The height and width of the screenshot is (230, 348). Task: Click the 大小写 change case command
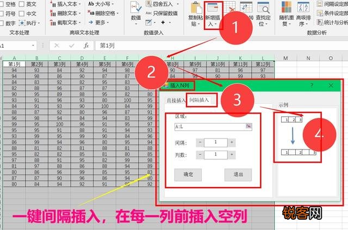(99, 4)
